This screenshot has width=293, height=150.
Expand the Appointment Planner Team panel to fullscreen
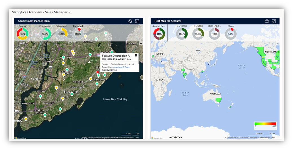(137, 21)
